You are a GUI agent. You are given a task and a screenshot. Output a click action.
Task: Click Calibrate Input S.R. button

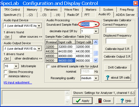point(118,49)
